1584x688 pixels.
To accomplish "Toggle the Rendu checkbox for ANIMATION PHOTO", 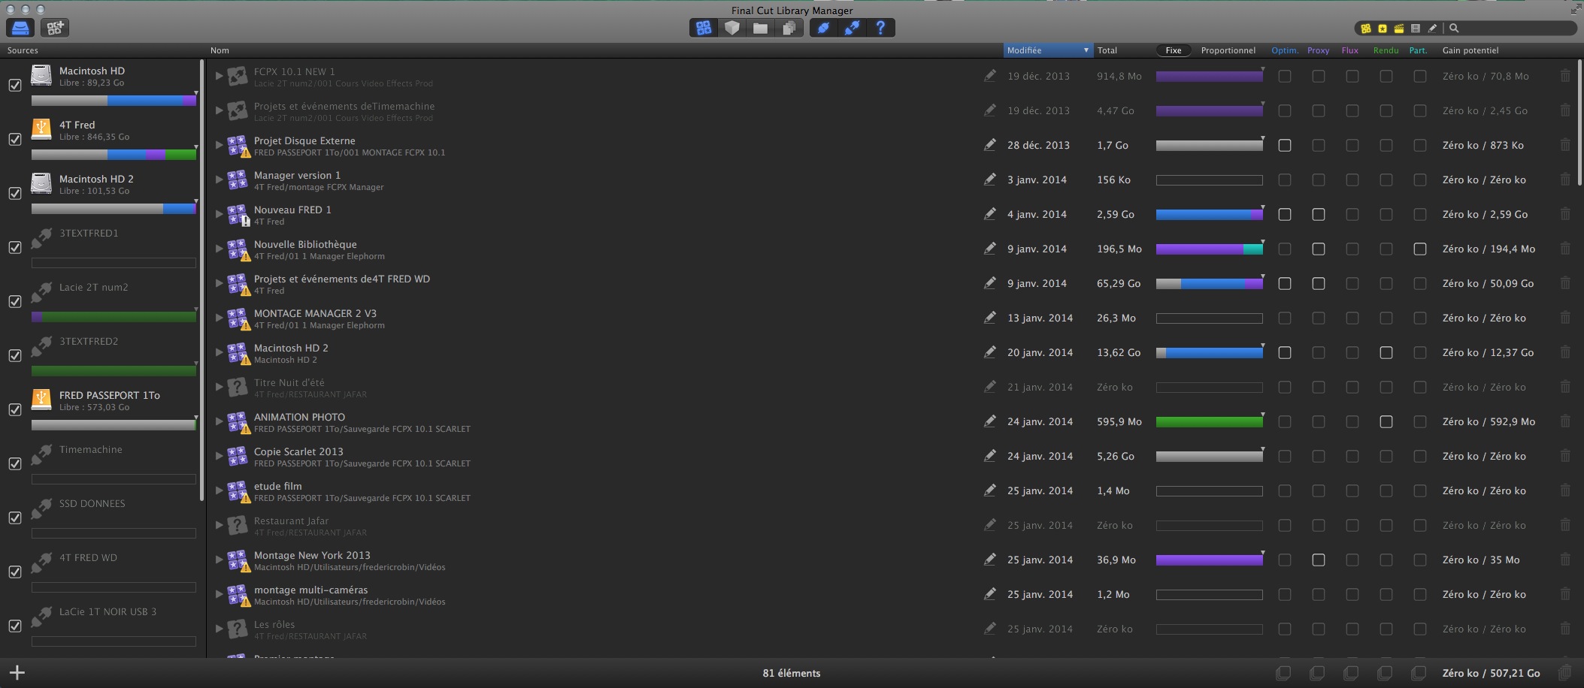I will coord(1386,421).
